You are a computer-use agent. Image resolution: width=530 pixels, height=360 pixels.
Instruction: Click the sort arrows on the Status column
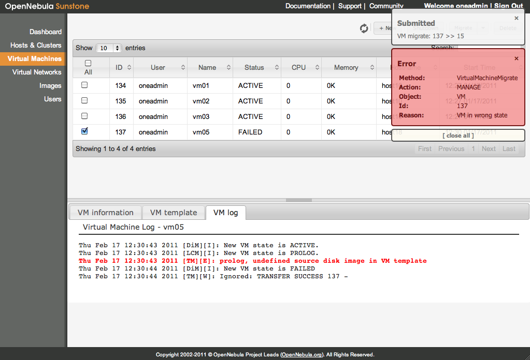[276, 68]
